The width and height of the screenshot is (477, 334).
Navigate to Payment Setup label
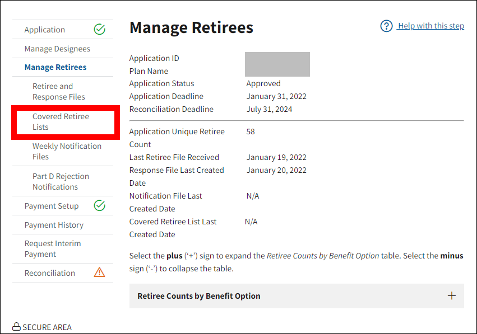(52, 206)
